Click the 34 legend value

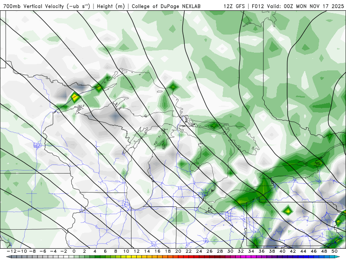pyautogui.click(x=251, y=251)
